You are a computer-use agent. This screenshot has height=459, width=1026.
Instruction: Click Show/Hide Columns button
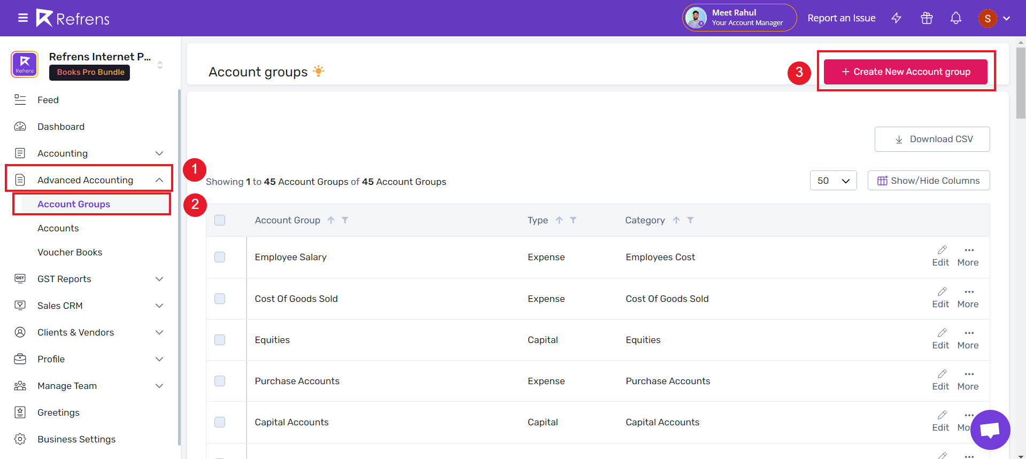(929, 181)
